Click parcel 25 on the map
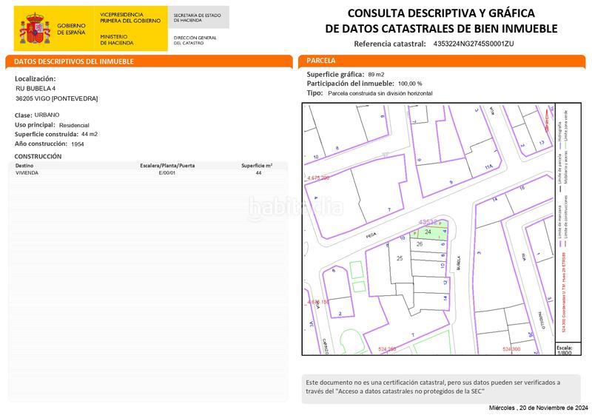Viewport: 592px width, 418px height. 400,258
